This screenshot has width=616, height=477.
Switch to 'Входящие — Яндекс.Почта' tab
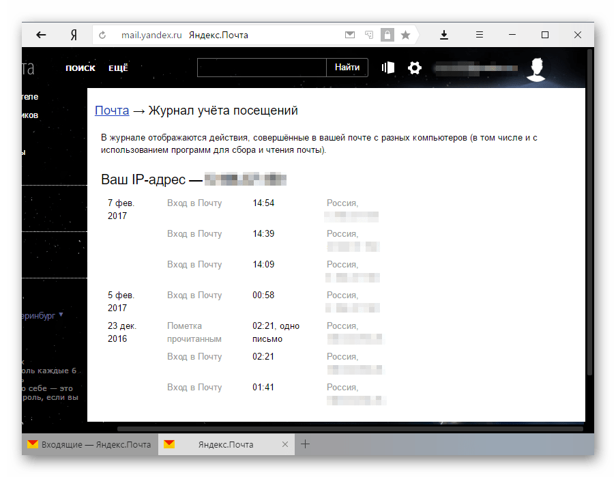pyautogui.click(x=89, y=444)
